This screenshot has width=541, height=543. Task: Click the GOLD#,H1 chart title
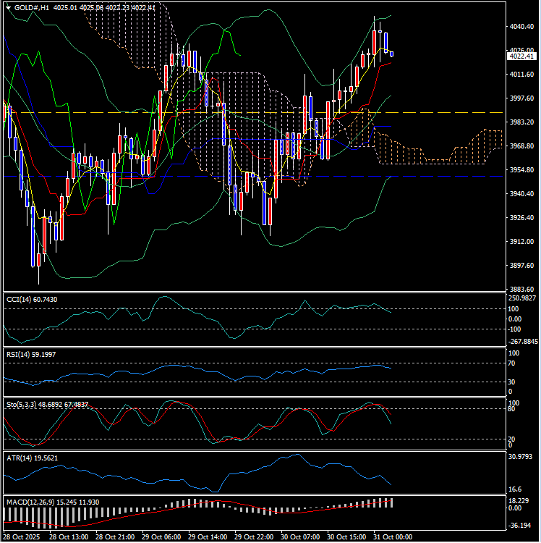32,7
